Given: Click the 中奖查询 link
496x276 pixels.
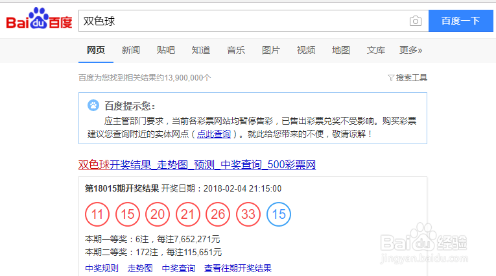Looking at the screenshot, I should point(178,268).
